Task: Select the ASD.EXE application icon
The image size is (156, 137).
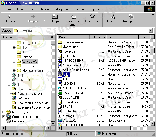Action: (60, 83)
